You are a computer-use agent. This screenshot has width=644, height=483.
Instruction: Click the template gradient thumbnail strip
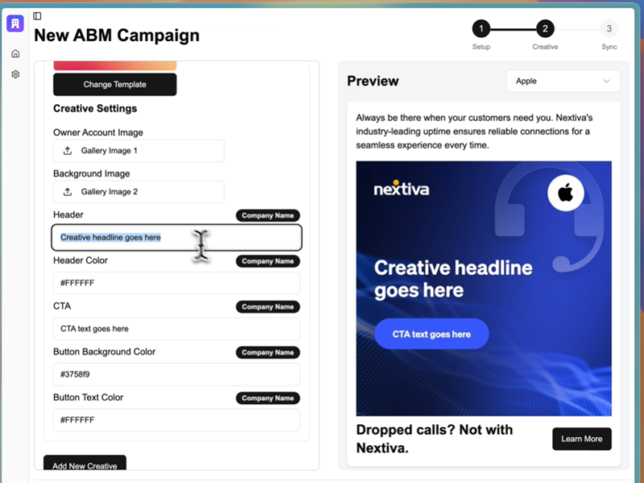[115, 66]
